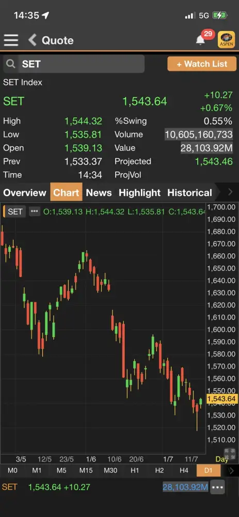The image size is (239, 517).
Task: Tap the Volume 10,605,160,733 value
Action: (199, 134)
